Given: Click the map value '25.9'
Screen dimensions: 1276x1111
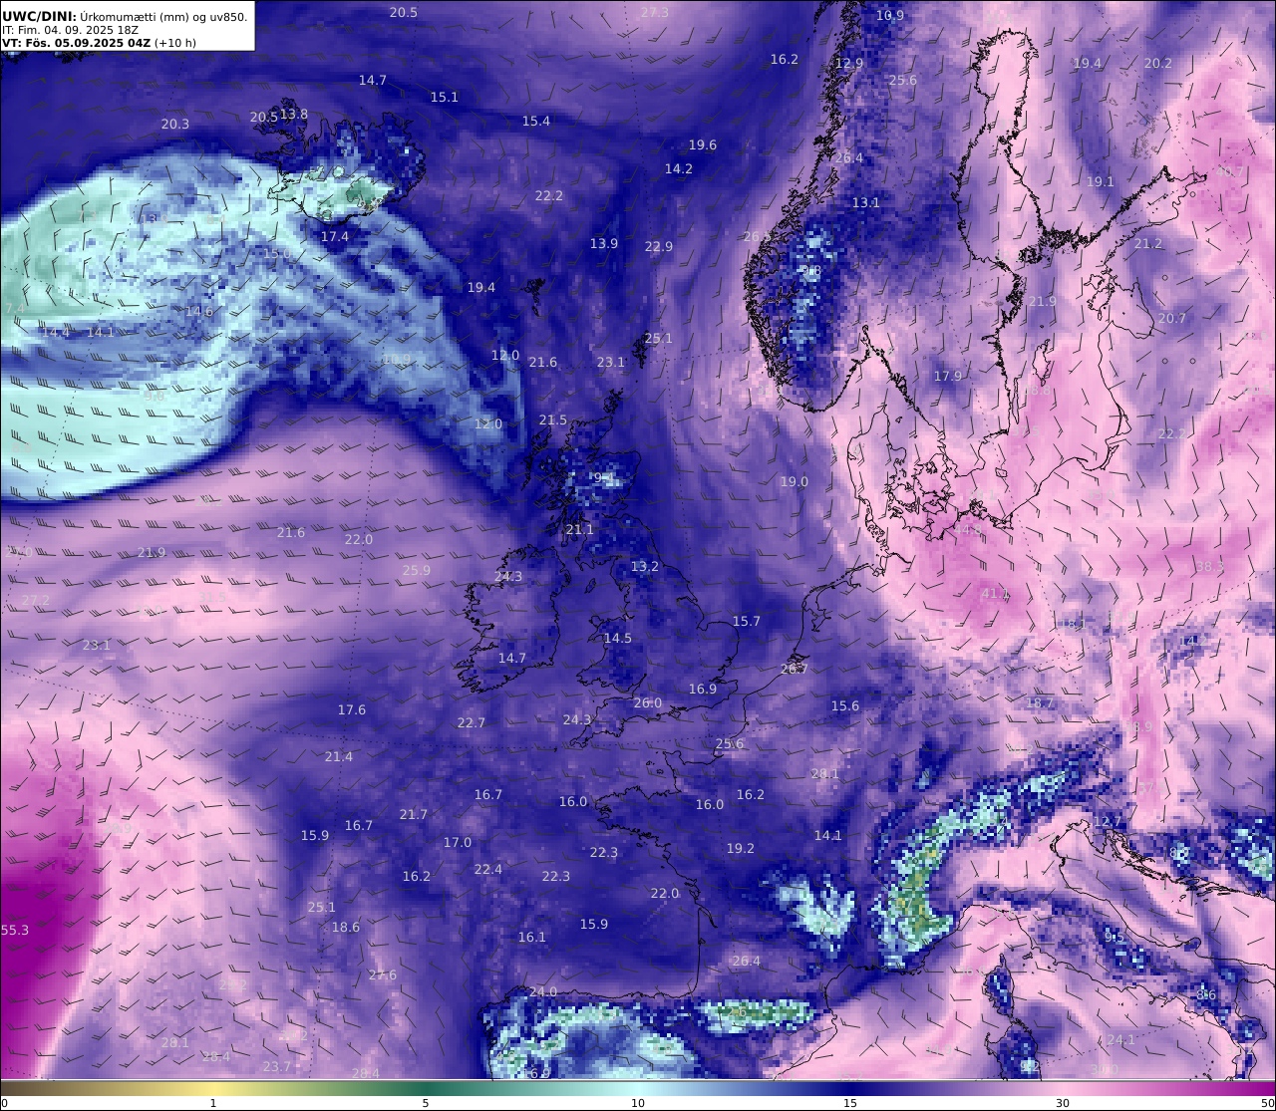Looking at the screenshot, I should point(417,571).
